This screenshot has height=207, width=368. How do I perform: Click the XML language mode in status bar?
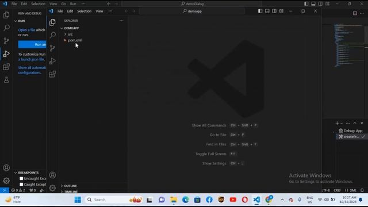coord(351,190)
